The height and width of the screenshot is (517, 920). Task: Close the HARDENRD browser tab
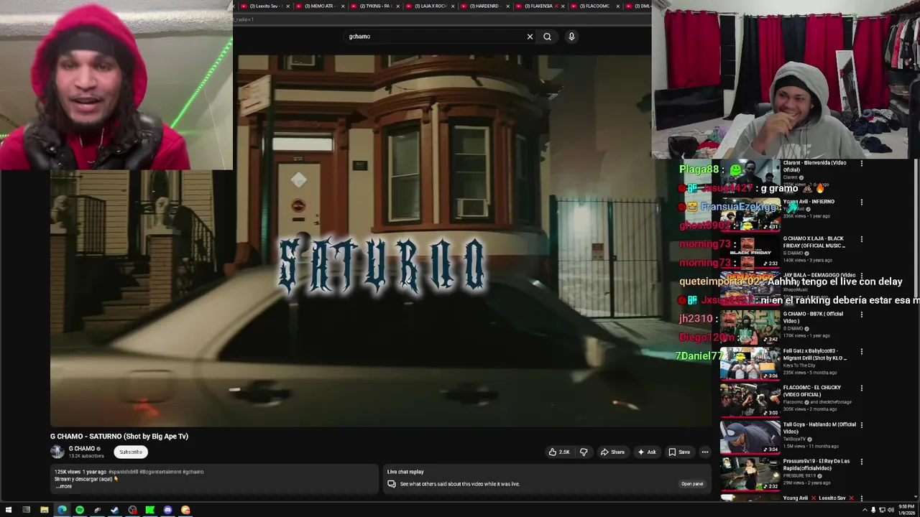507,6
